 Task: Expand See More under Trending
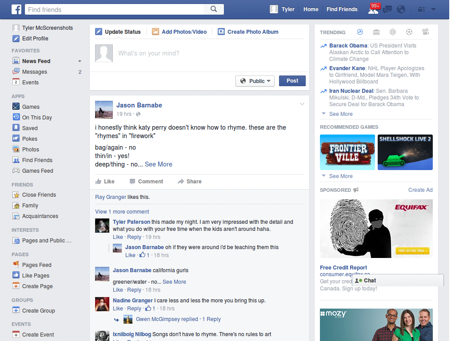pos(341,114)
